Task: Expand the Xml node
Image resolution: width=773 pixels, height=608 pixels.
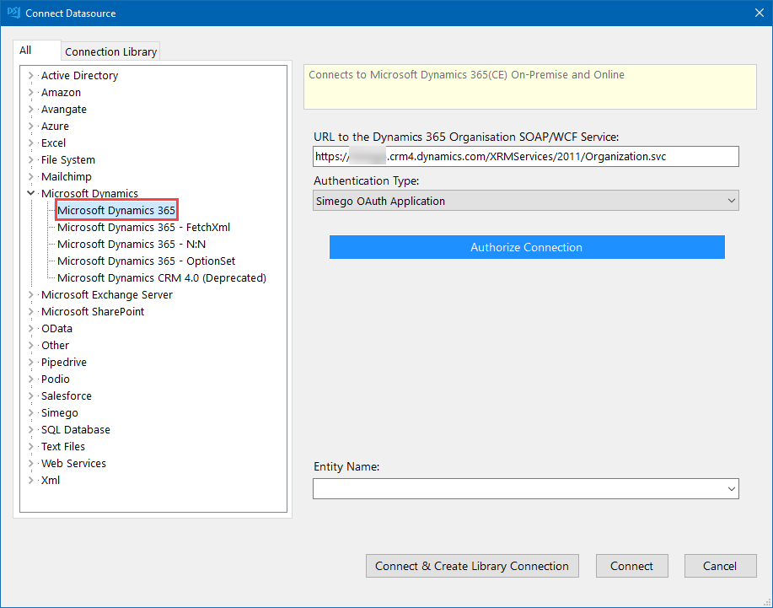Action: pyautogui.click(x=30, y=481)
